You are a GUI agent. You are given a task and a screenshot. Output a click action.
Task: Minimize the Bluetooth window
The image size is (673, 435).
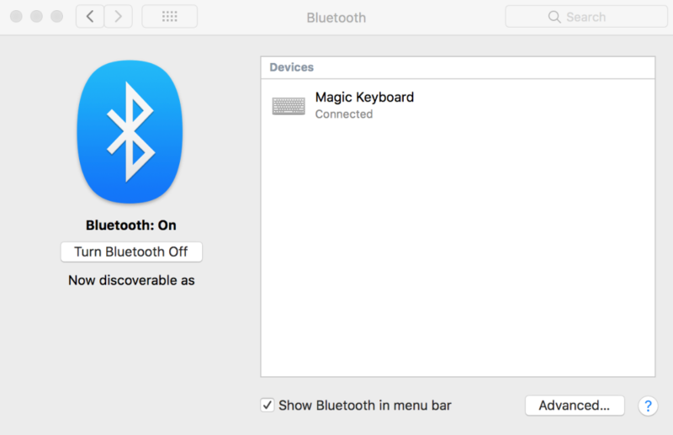pyautogui.click(x=37, y=17)
